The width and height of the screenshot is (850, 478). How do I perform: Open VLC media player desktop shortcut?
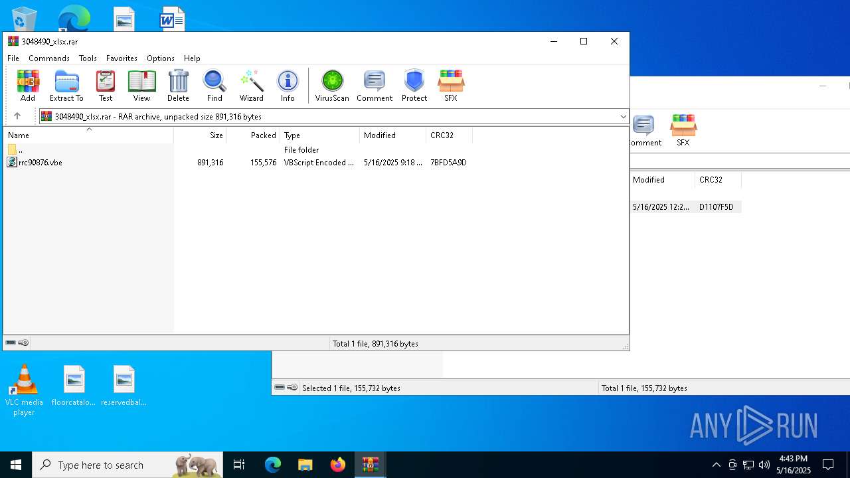click(x=24, y=390)
